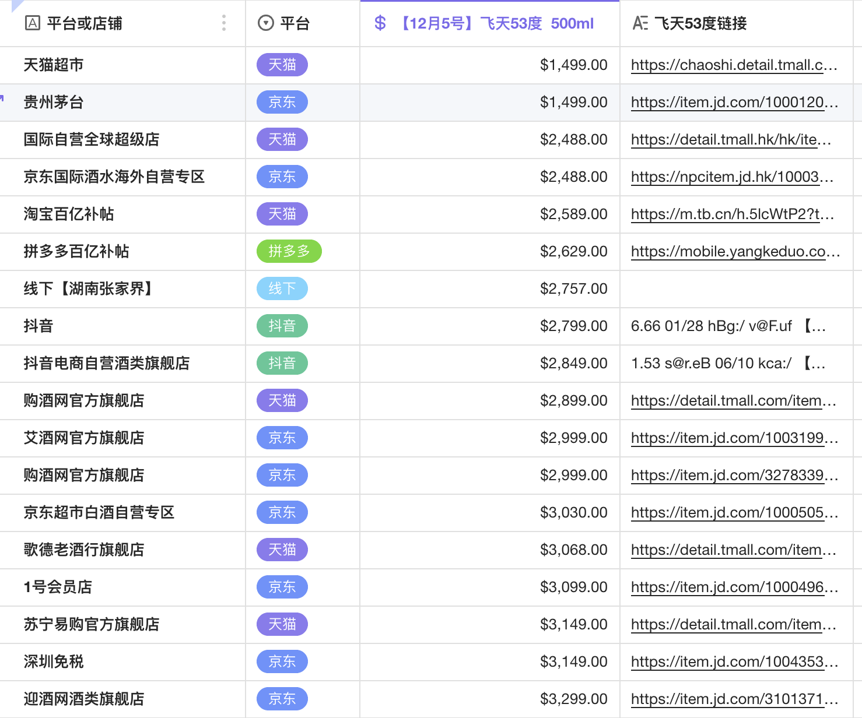Open the mobile.yangkeduo link for 拼多多百亿补帖

[x=735, y=252]
